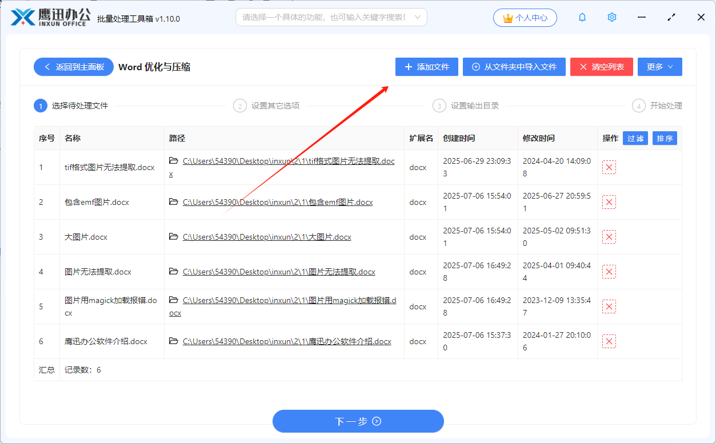Viewport: 716px width, 444px height.
Task: Open path link of 包含emf图片.docx
Action: point(278,203)
